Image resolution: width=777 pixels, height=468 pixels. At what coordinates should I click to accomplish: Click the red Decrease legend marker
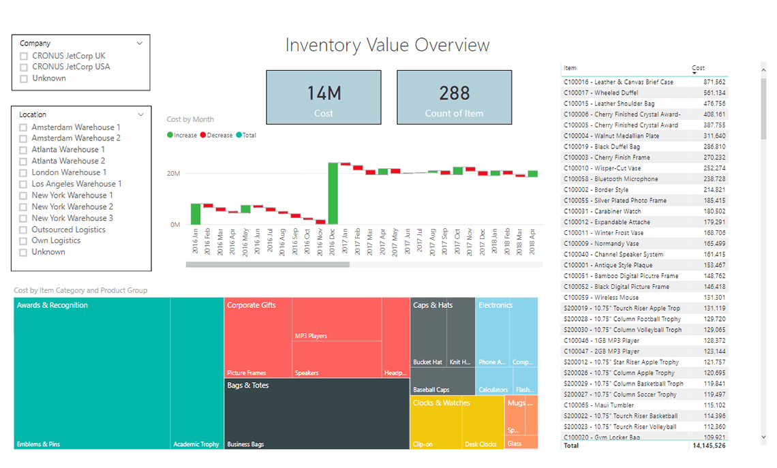click(203, 135)
